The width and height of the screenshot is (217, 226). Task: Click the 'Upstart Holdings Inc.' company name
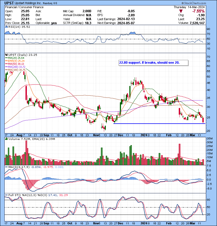pos(28,3)
